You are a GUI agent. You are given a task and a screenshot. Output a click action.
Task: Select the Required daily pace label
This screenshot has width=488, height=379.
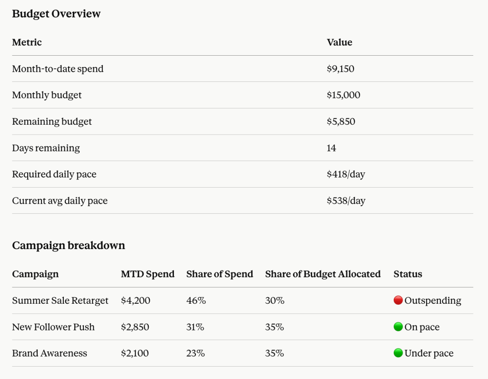coord(54,174)
